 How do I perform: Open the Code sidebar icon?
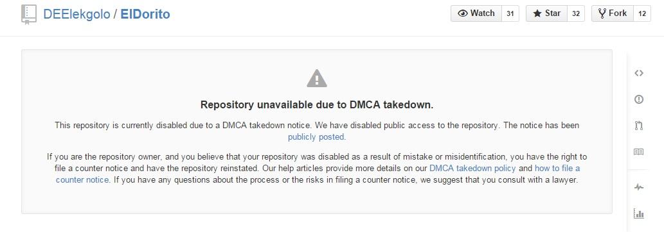(x=638, y=73)
